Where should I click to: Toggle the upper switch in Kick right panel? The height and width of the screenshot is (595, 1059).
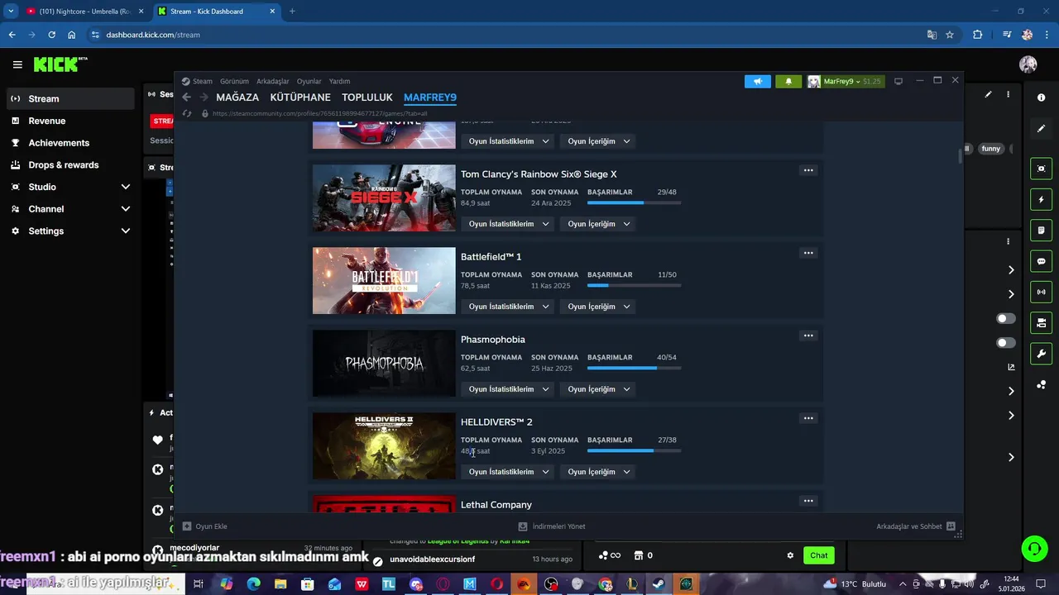(1006, 319)
